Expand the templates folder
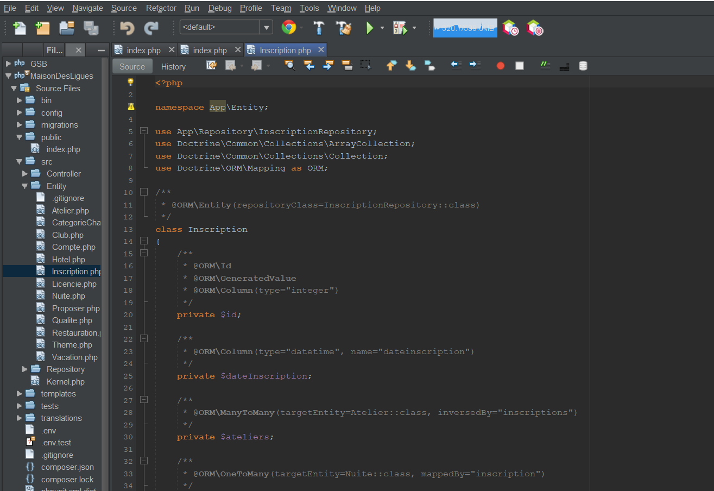 coord(19,394)
